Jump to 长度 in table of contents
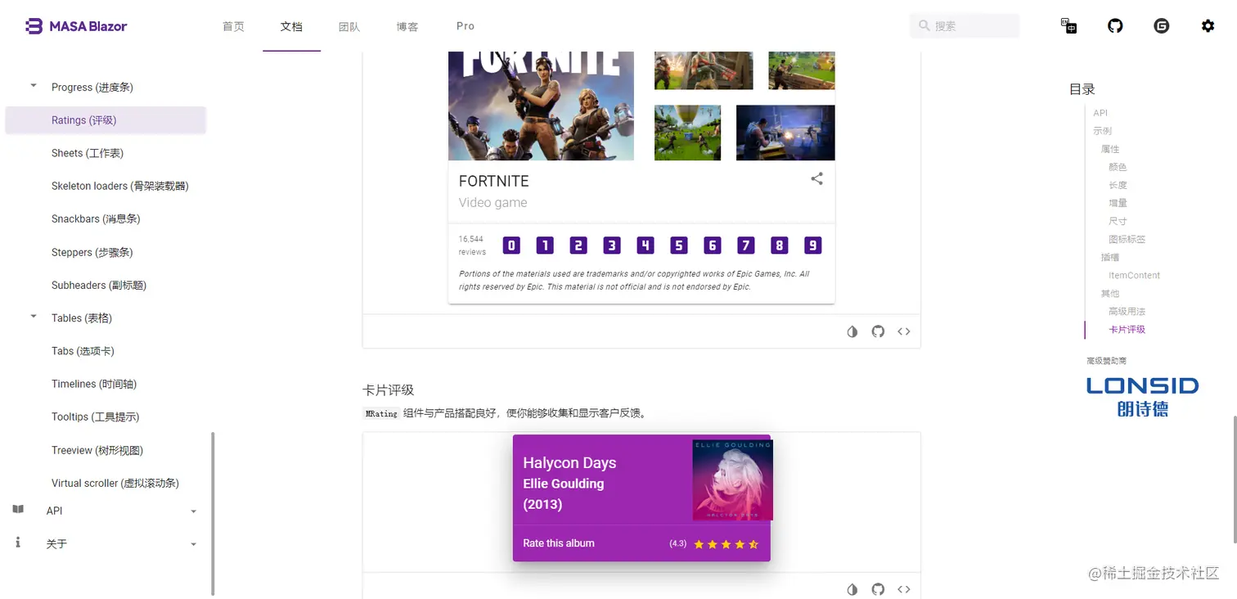The image size is (1237, 599). pos(1118,185)
